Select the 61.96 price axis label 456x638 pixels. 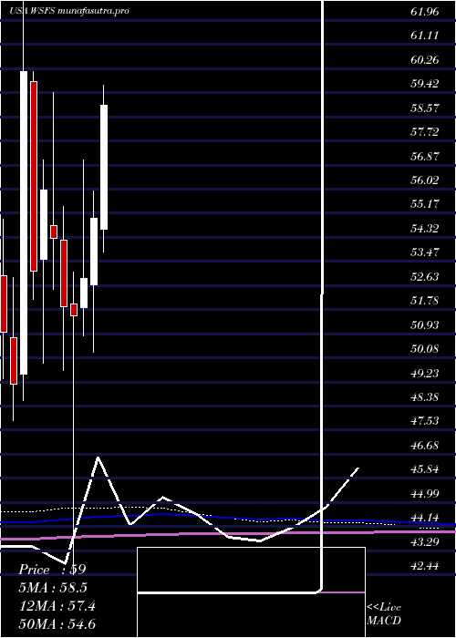[x=425, y=12]
